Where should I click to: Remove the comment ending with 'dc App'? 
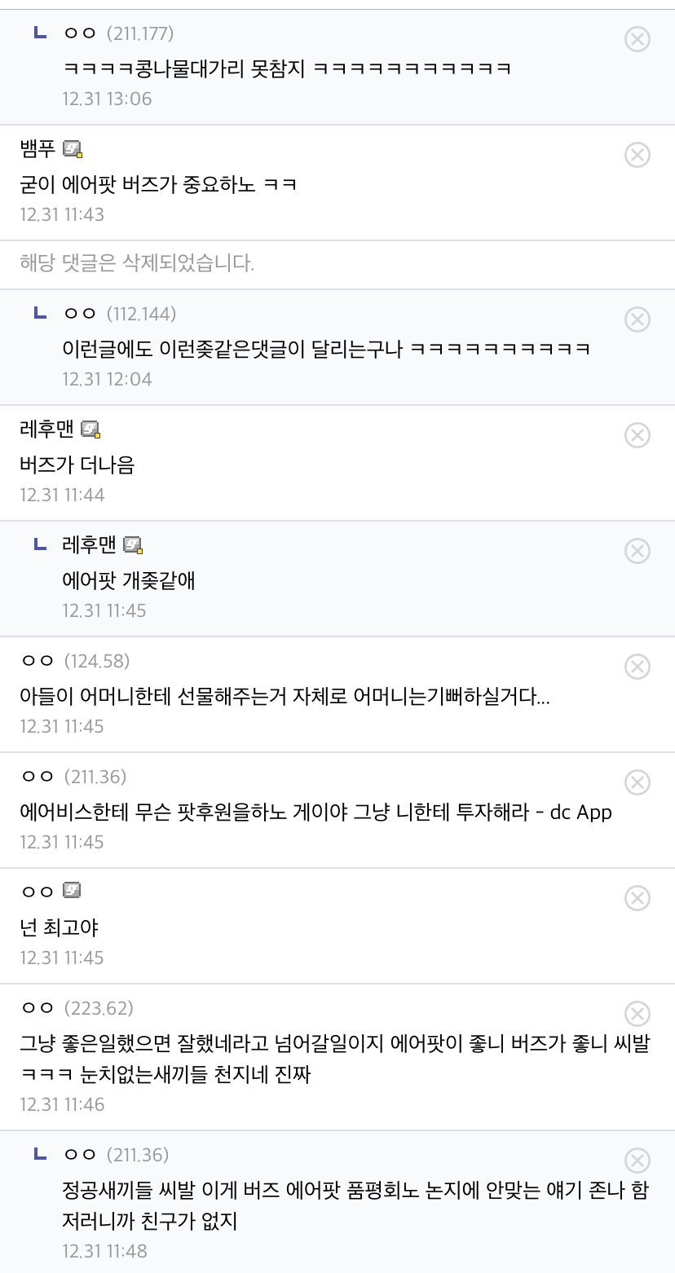pyautogui.click(x=637, y=782)
